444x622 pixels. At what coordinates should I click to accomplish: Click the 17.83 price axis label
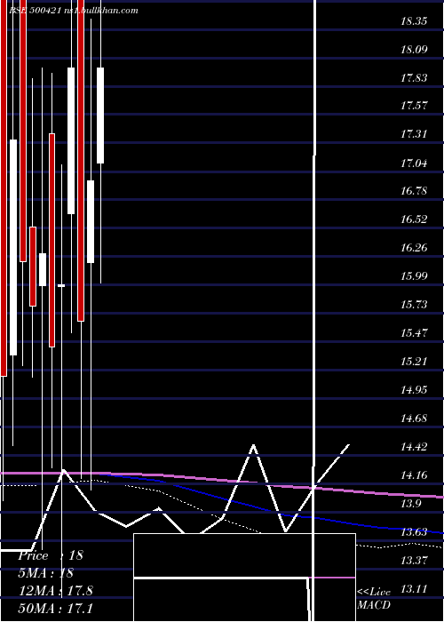[x=414, y=78]
